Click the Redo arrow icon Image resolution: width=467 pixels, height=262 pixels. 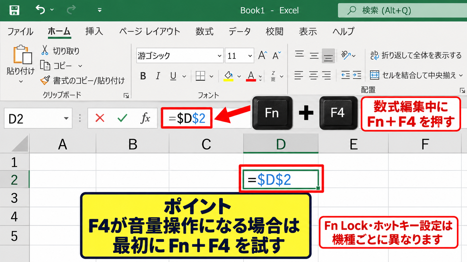point(71,10)
